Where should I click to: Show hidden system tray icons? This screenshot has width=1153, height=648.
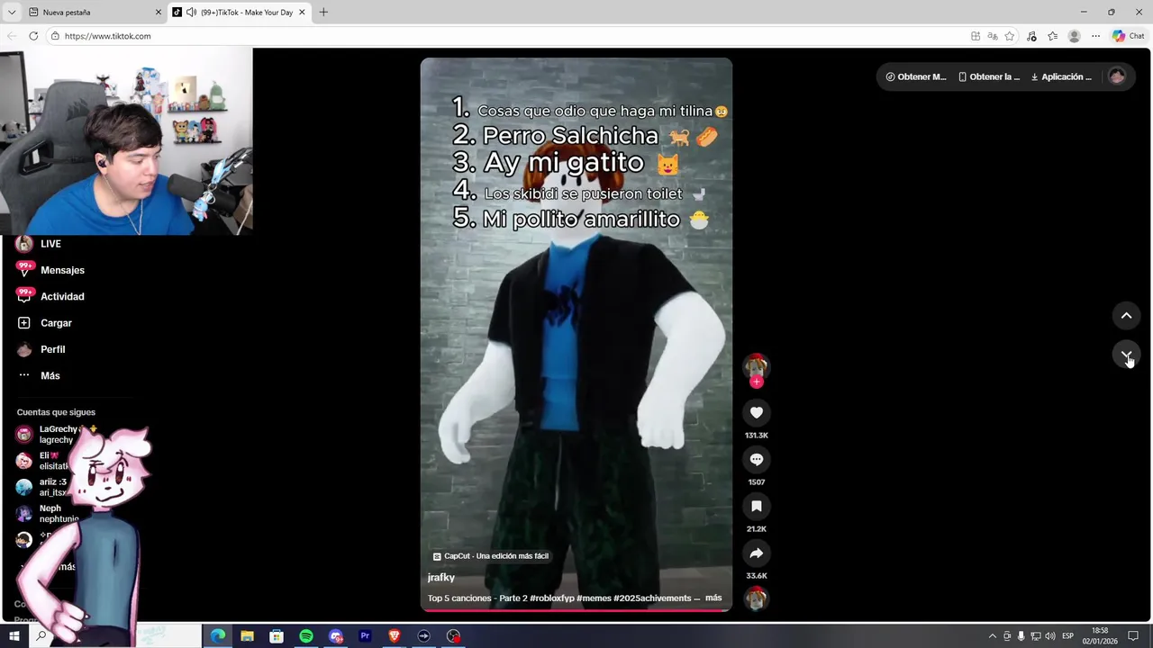pos(993,636)
